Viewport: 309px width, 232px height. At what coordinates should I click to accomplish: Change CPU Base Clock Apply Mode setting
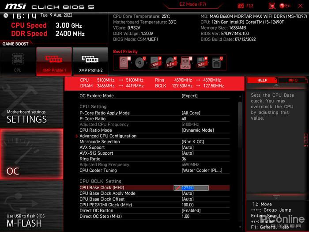pos(188,194)
